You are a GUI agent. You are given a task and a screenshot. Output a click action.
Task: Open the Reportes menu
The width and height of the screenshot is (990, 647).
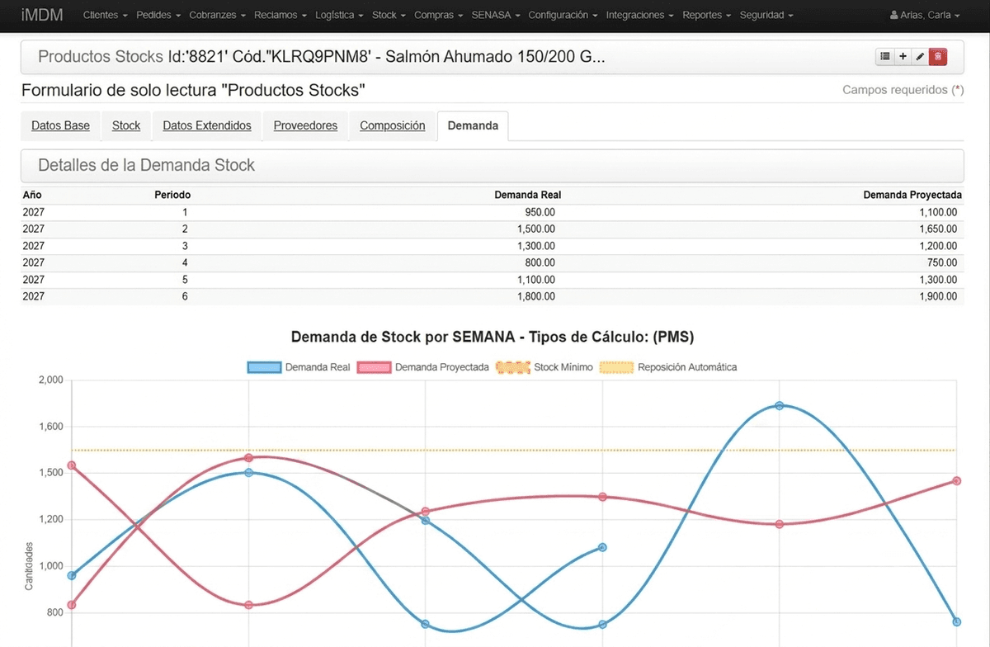[x=706, y=15]
